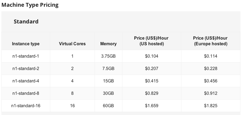The width and height of the screenshot is (244, 115).
Task: Click the $0.456 Europe hosted price
Action: point(210,81)
